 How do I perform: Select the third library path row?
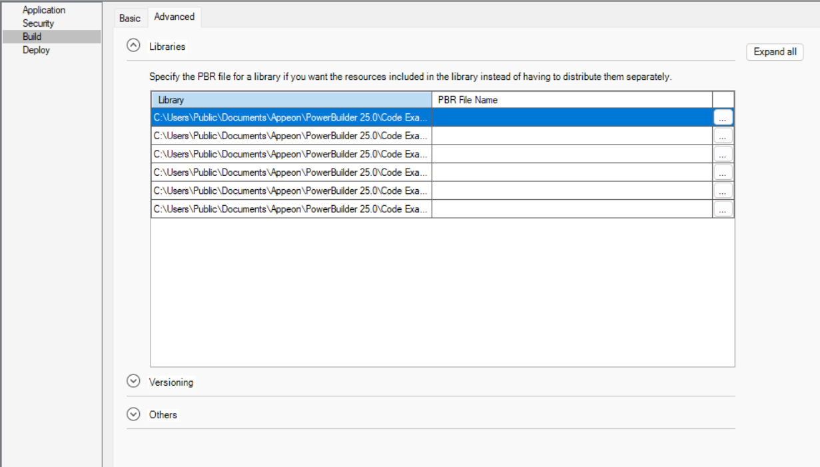(291, 154)
